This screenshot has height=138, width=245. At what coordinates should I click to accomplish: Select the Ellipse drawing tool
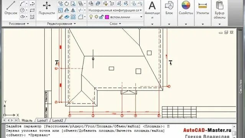22,16
